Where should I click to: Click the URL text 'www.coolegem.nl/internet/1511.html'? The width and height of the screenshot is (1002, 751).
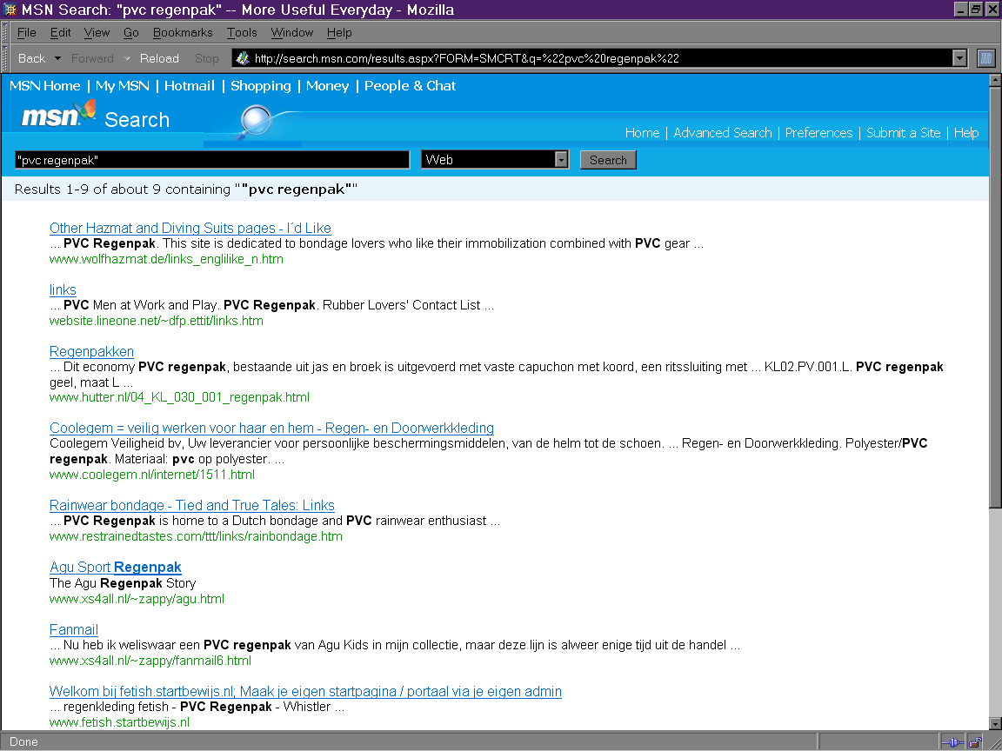click(x=152, y=475)
